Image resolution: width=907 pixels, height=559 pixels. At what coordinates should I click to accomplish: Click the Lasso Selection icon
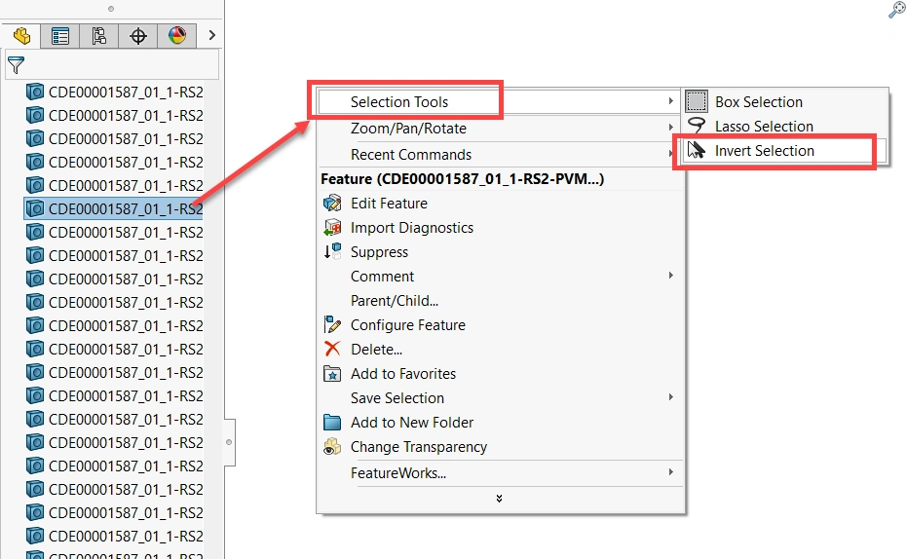point(697,126)
